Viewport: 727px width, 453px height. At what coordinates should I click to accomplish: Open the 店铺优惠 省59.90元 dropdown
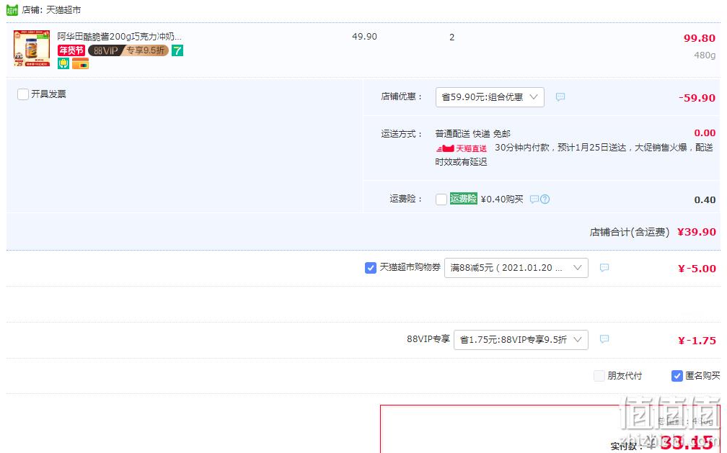[x=490, y=97]
